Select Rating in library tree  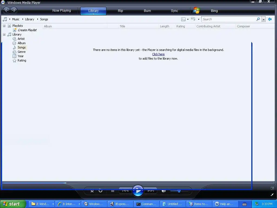tap(22, 60)
